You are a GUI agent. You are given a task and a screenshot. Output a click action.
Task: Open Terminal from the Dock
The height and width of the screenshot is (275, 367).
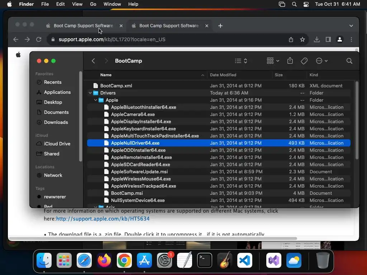point(205,260)
